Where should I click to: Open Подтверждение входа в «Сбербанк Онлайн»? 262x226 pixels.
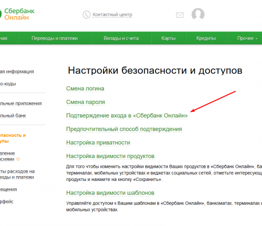(127, 115)
